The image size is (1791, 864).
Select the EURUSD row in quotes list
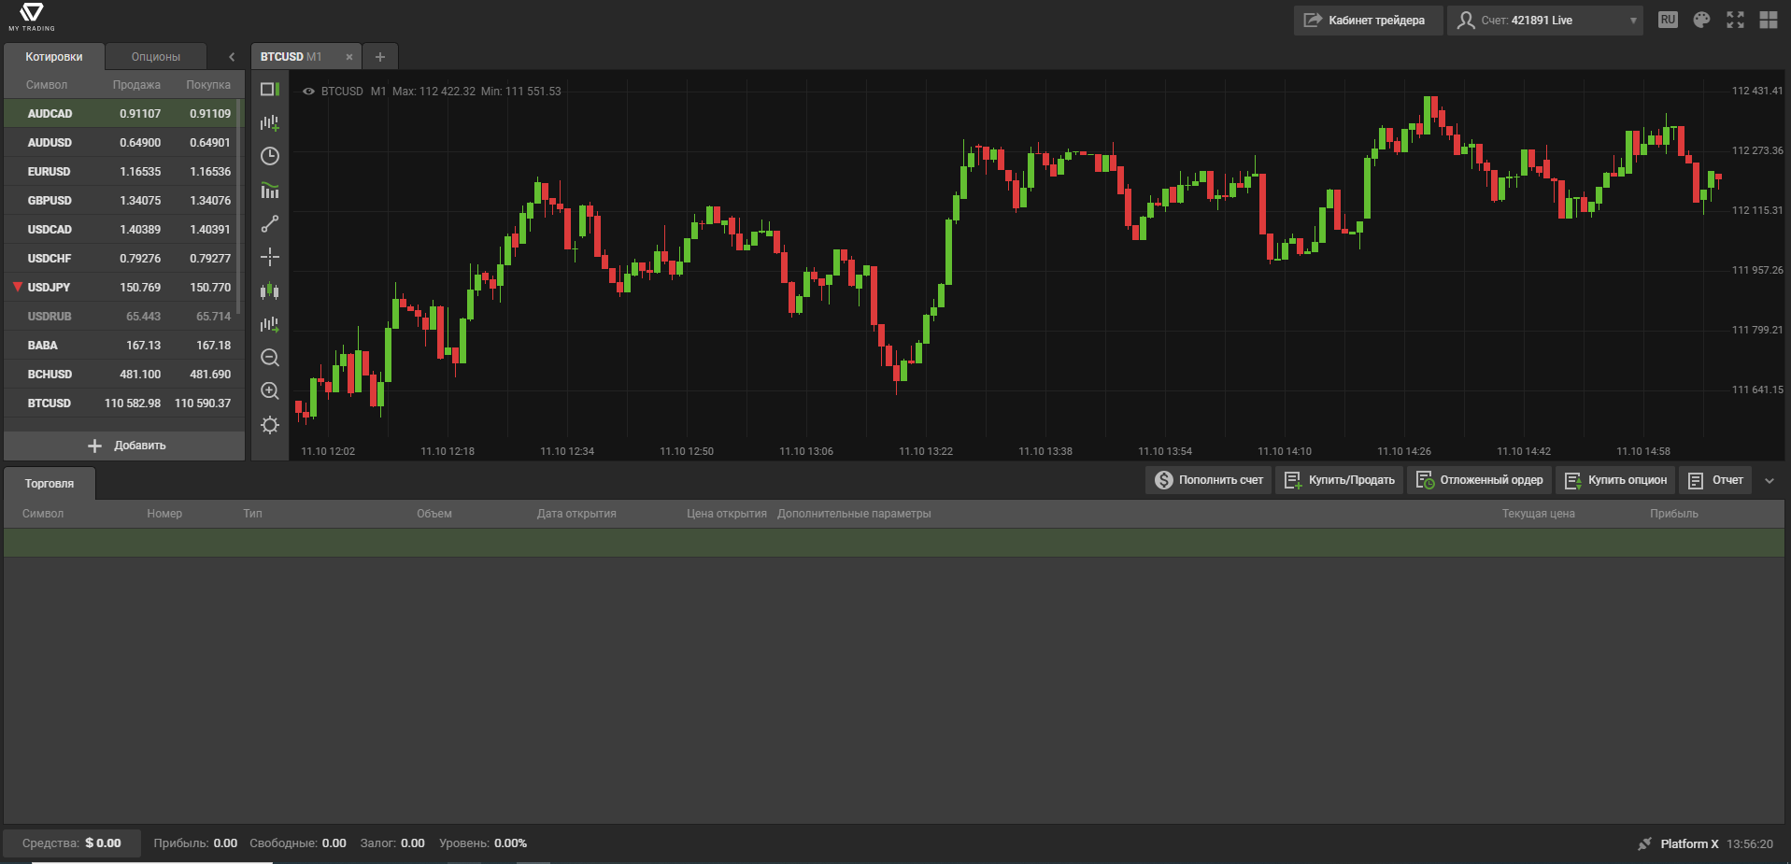point(121,172)
